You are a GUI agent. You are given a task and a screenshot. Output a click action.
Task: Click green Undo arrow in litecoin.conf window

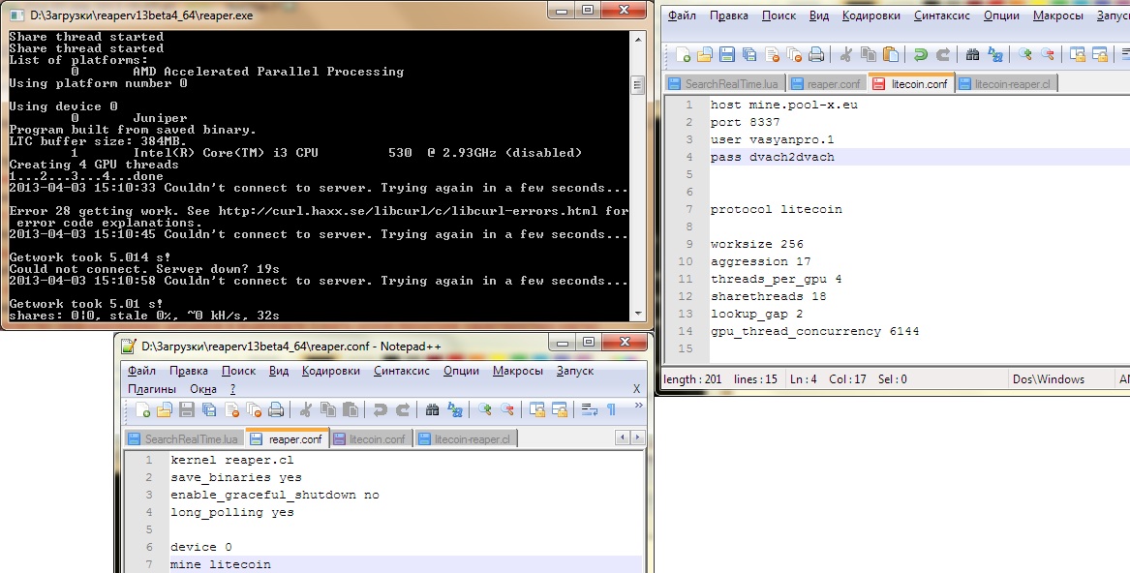click(920, 54)
